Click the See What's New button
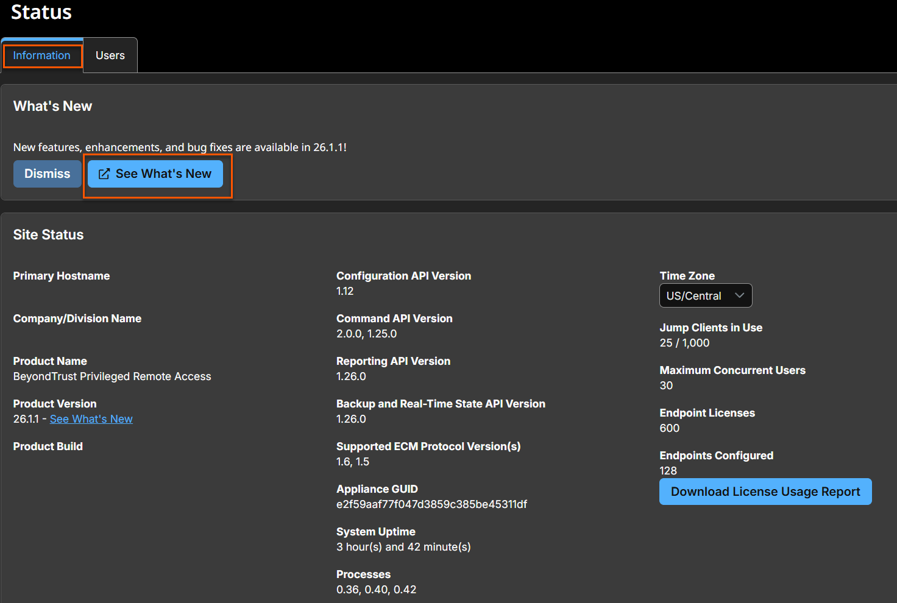Viewport: 897px width, 603px height. click(155, 174)
